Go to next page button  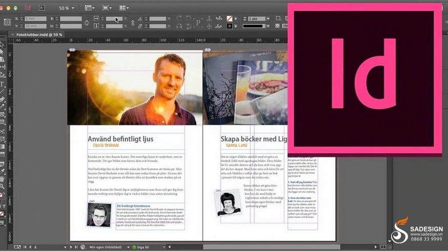pos(71,247)
